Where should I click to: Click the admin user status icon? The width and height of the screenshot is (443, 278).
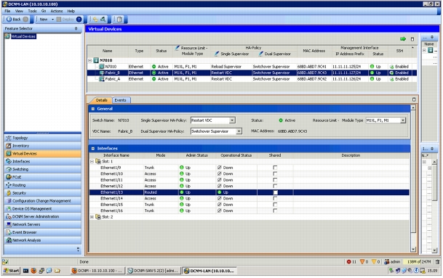click(387, 262)
